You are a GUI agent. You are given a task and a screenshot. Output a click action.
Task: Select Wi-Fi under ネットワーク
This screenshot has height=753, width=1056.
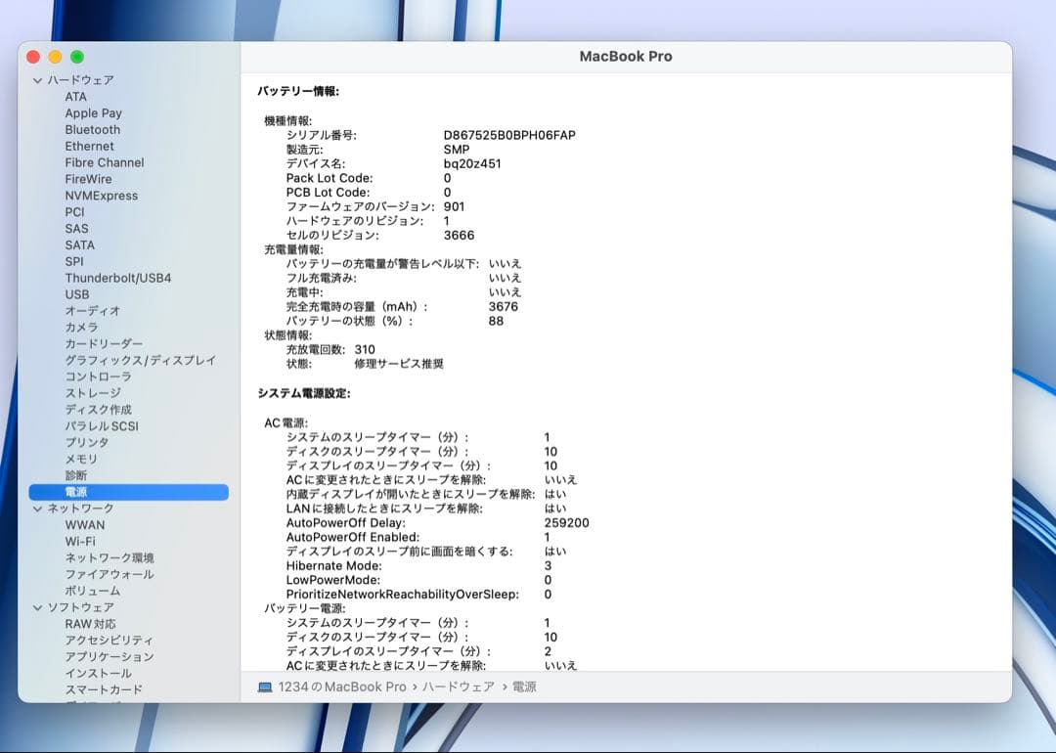pyautogui.click(x=78, y=541)
